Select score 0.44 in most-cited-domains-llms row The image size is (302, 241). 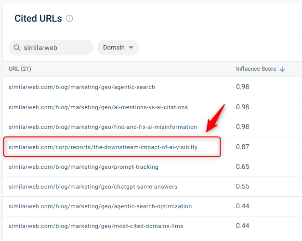(x=242, y=226)
